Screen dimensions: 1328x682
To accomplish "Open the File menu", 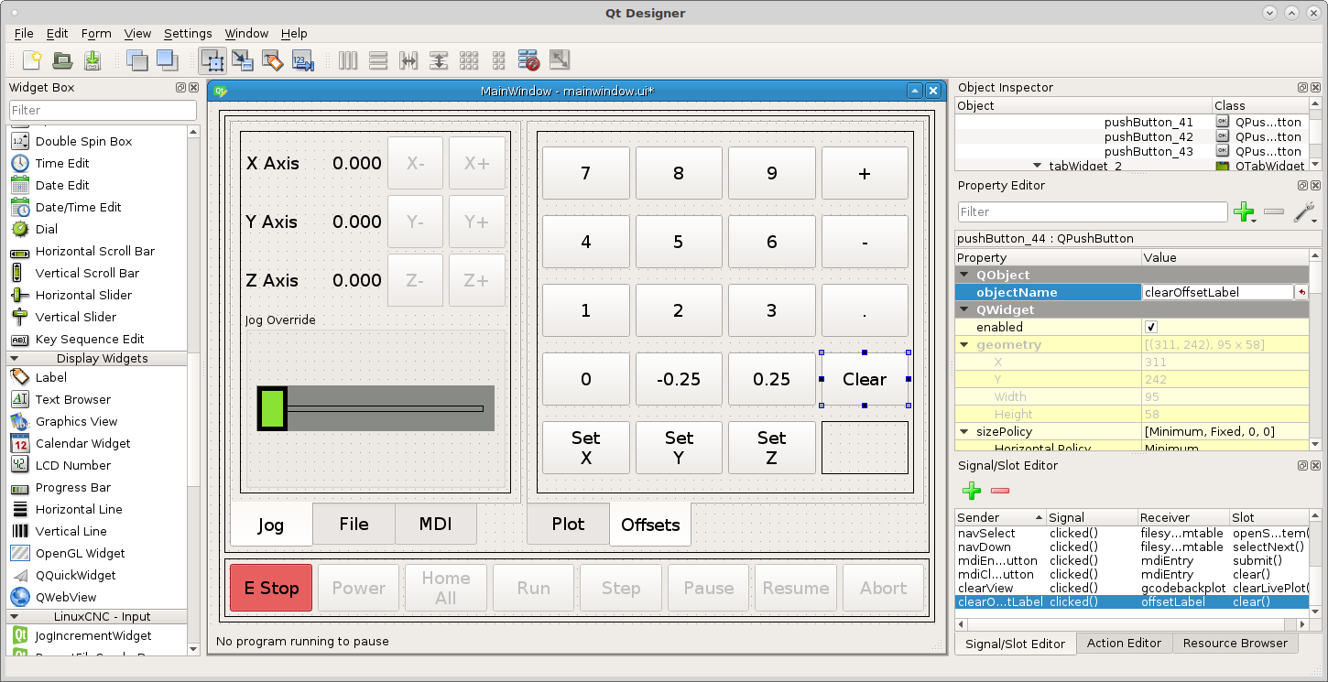I will (x=24, y=33).
